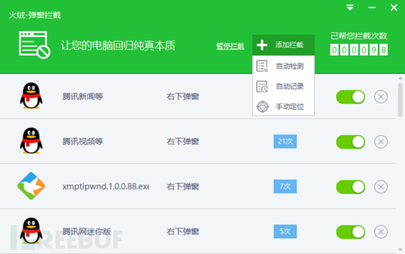Minimize the 火绒 popup blocker window

tap(372, 8)
